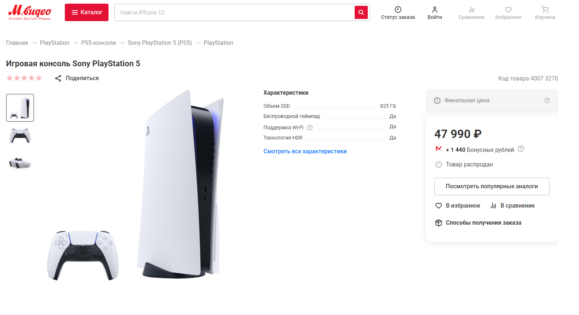Screen dimensions: 579x315
Task: Open Избранное in the header
Action: pyautogui.click(x=508, y=13)
